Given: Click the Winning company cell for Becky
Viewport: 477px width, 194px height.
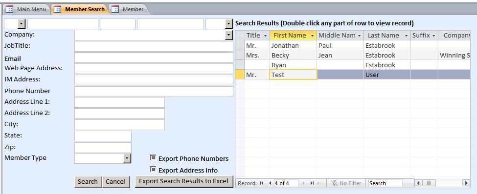Looking at the screenshot, I should (x=454, y=55).
